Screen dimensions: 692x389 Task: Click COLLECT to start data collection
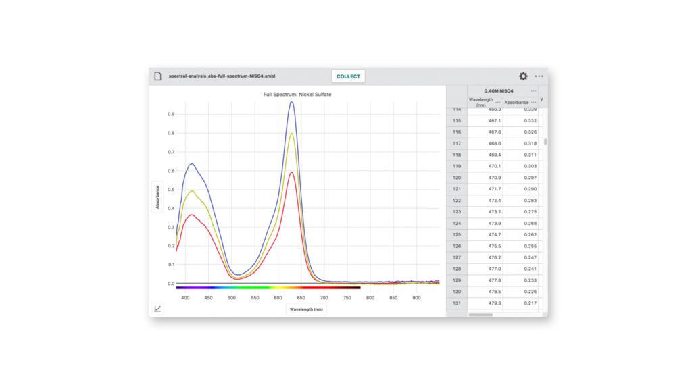point(348,76)
